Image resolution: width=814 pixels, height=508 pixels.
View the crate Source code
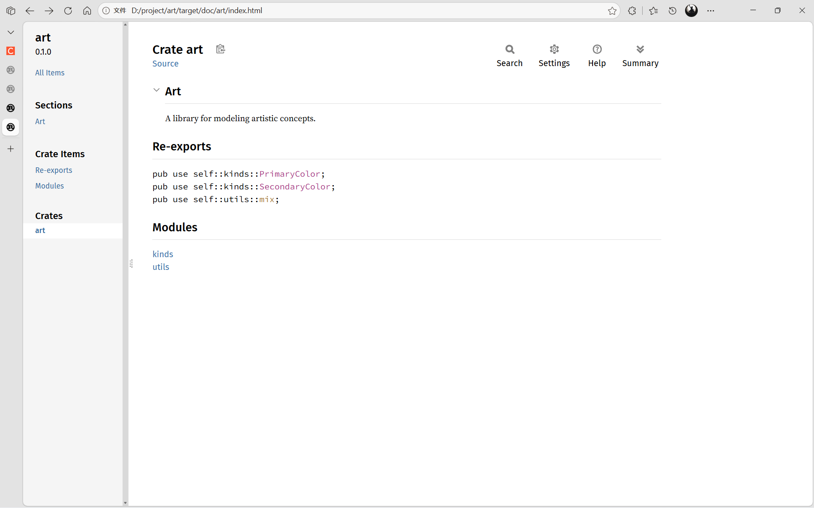coord(165,64)
